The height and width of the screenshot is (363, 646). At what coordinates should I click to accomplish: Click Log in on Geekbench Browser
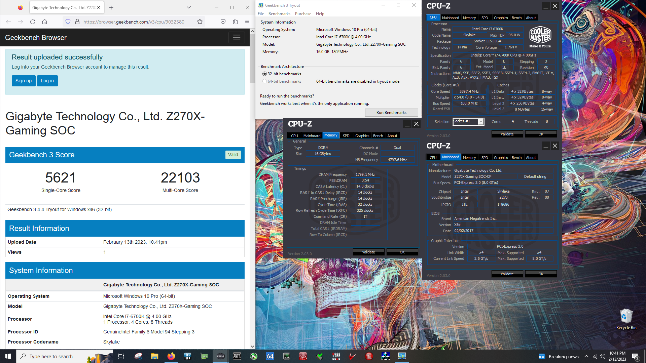47,81
